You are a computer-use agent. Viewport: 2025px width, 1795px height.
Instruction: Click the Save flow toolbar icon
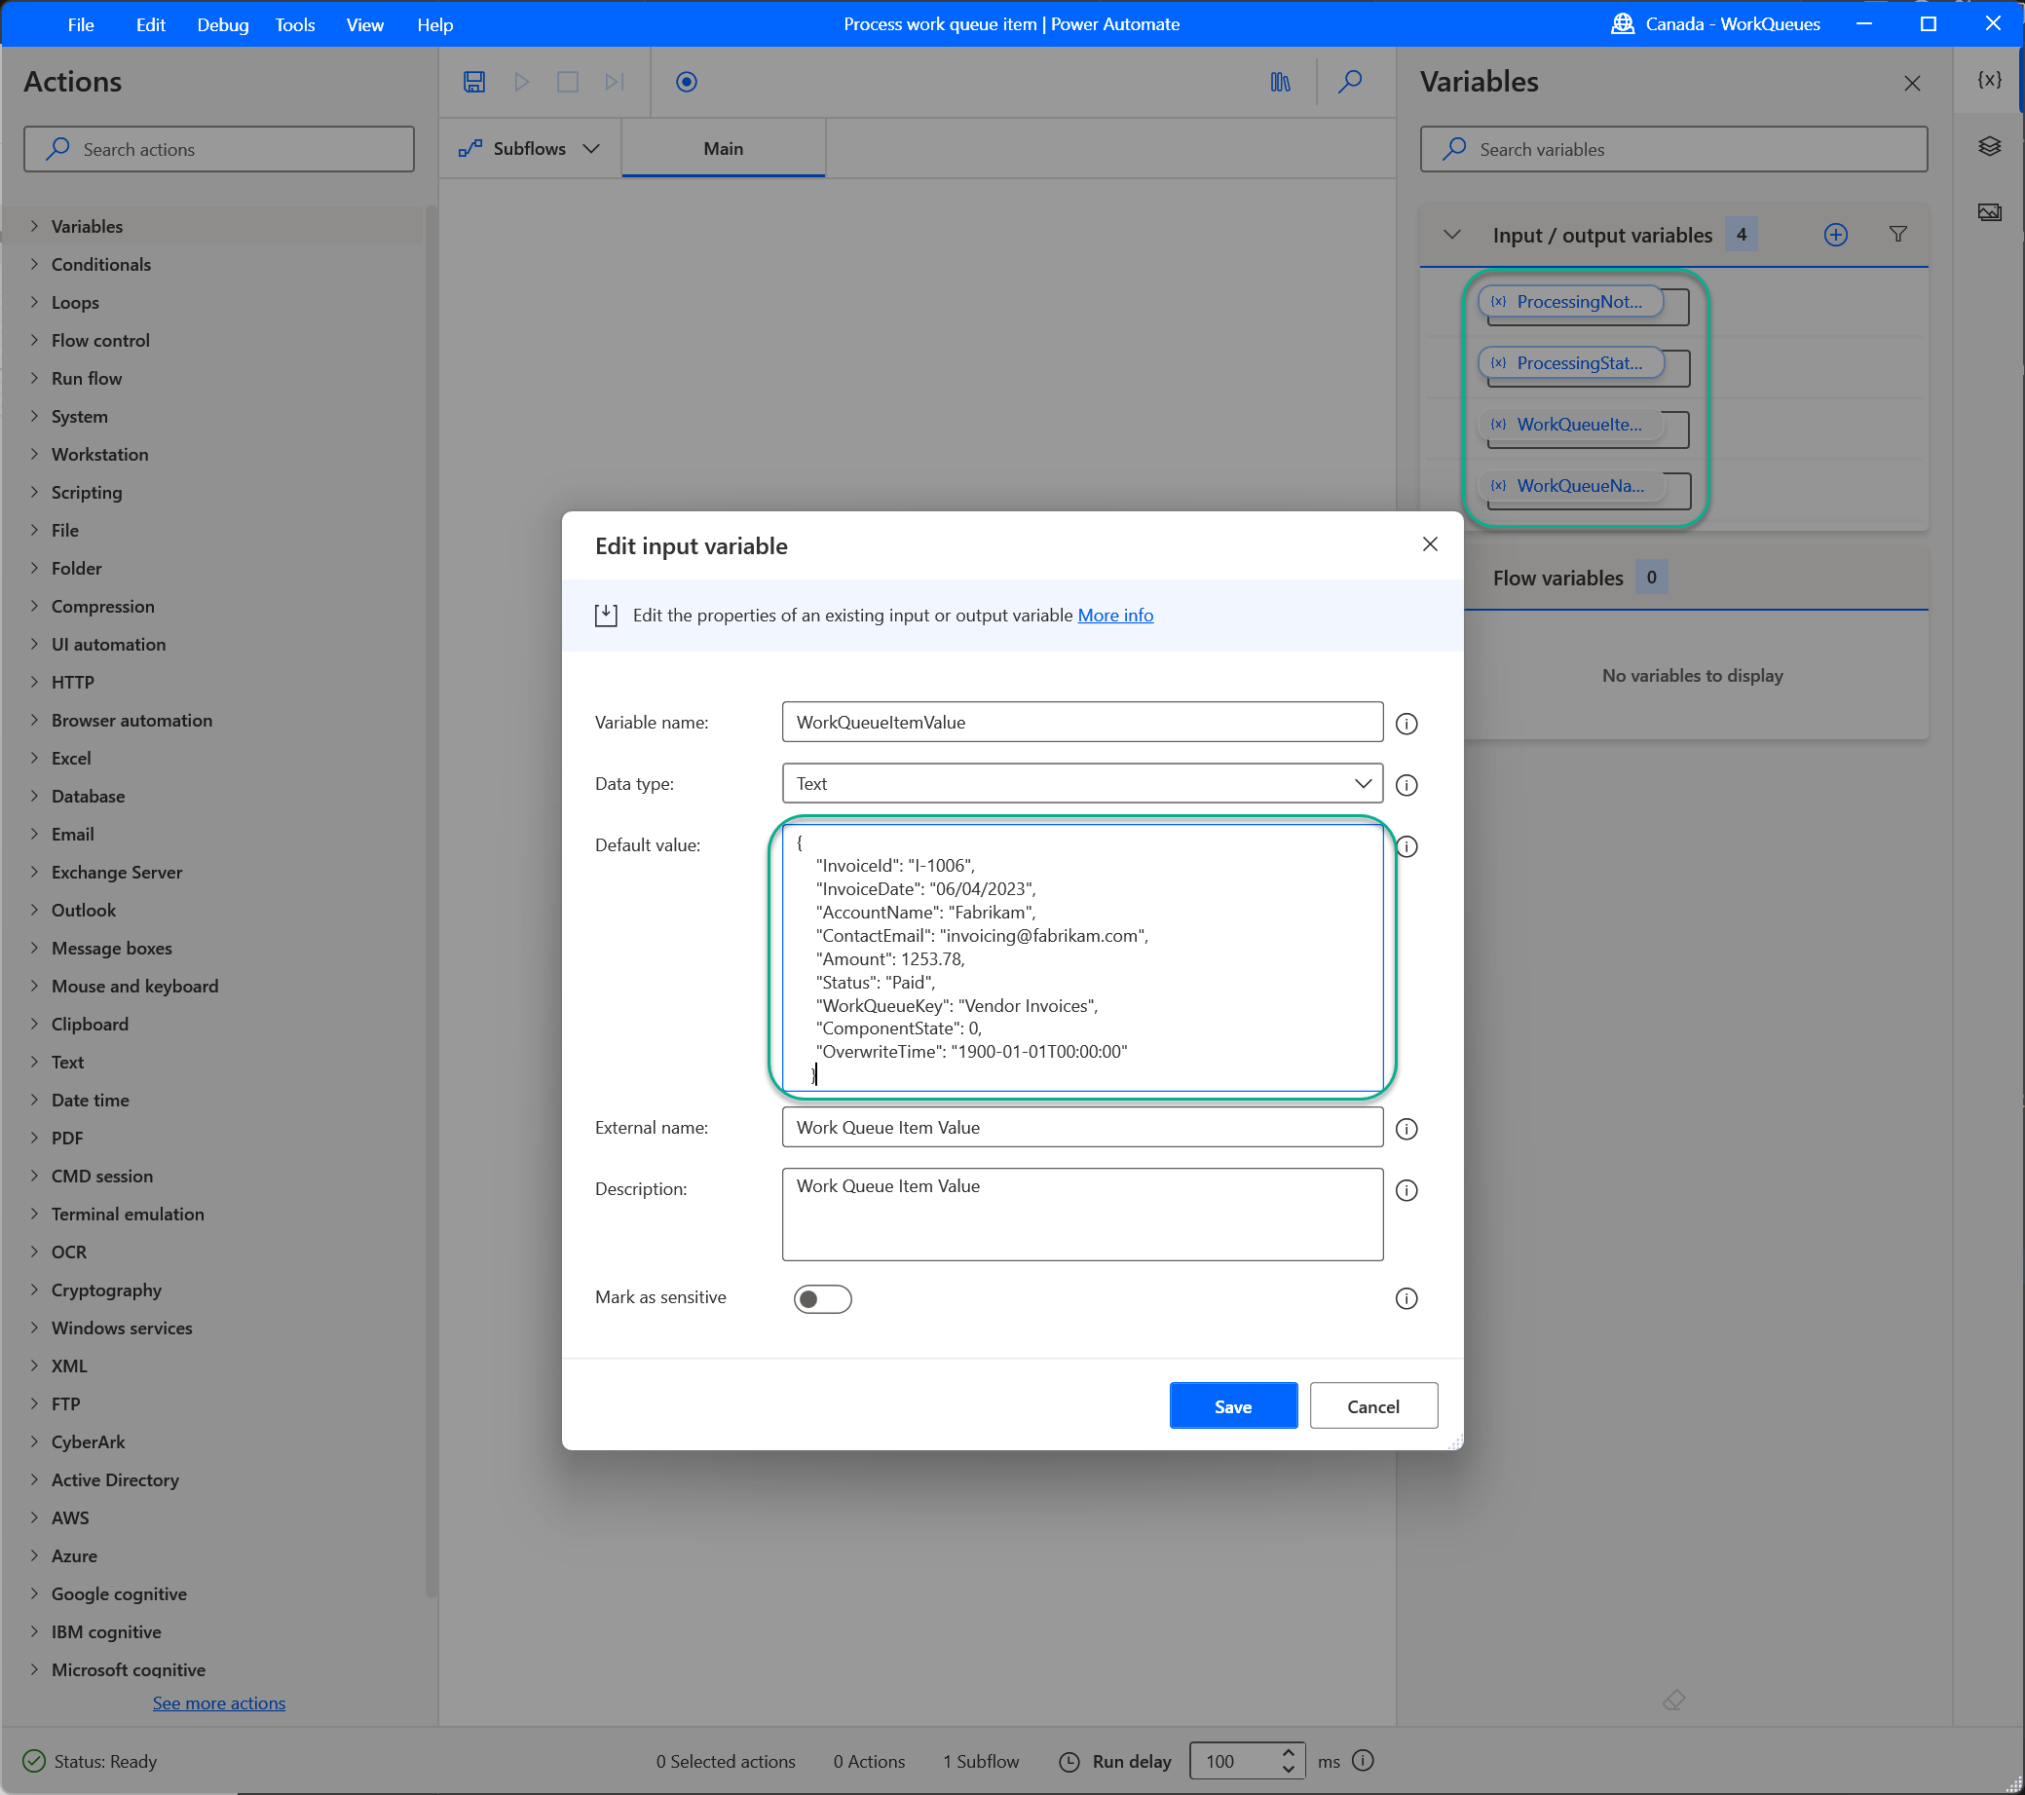point(473,81)
